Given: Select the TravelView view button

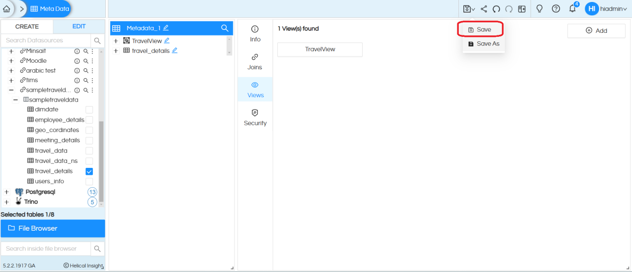Looking at the screenshot, I should click(320, 49).
